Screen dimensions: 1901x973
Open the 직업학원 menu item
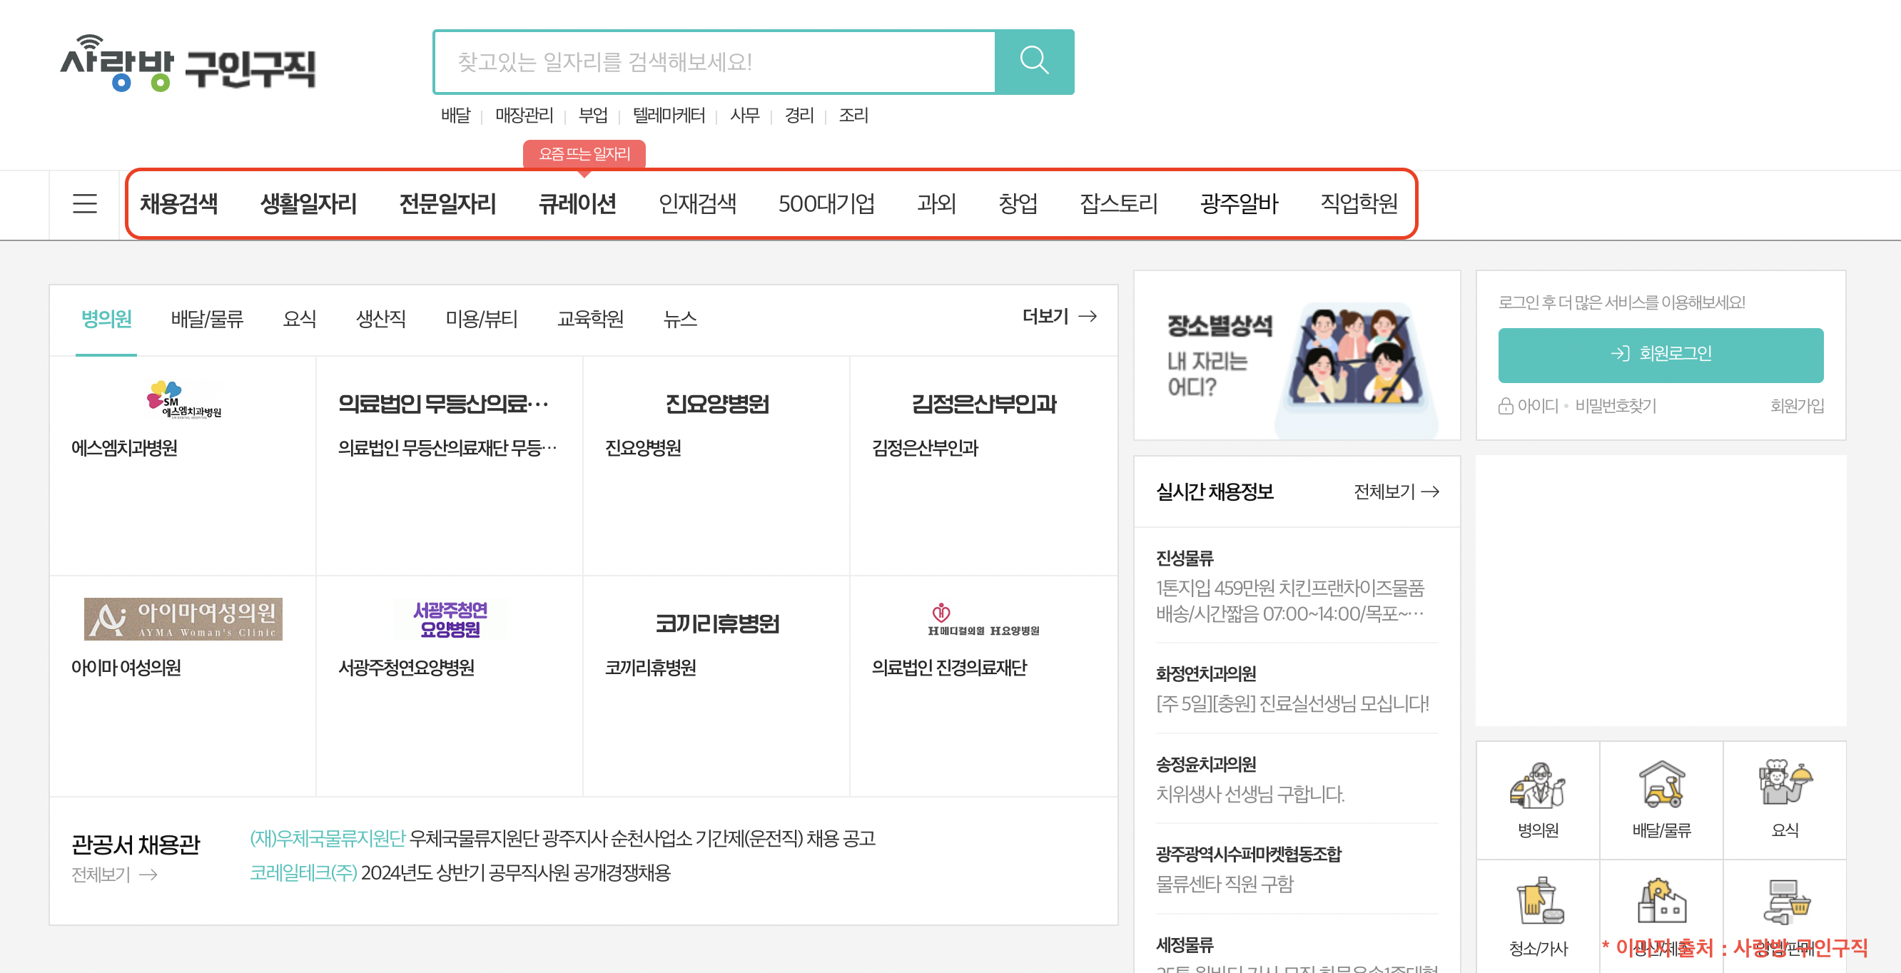pyautogui.click(x=1359, y=203)
